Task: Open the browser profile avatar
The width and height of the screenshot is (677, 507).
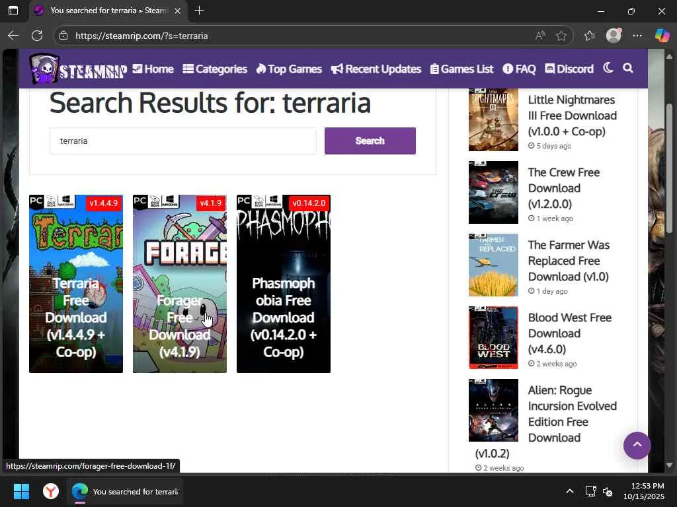Action: coord(614,36)
